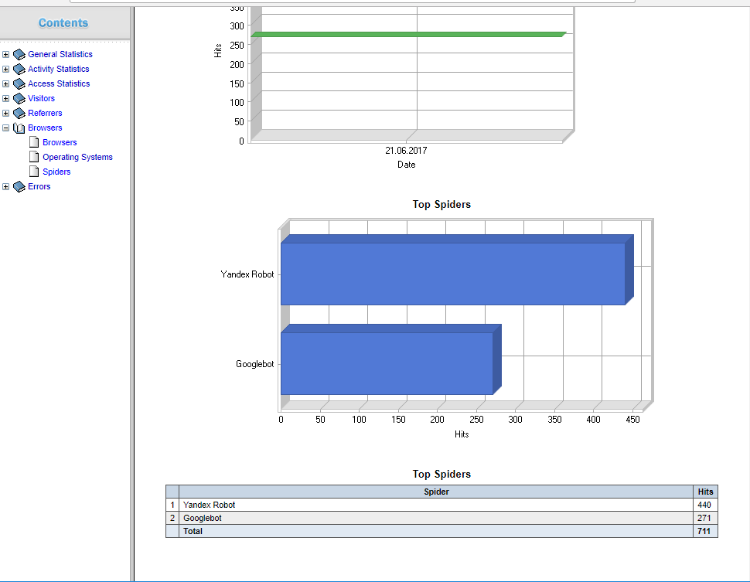Click the Errors book icon
This screenshot has height=582, width=750.
click(x=19, y=187)
